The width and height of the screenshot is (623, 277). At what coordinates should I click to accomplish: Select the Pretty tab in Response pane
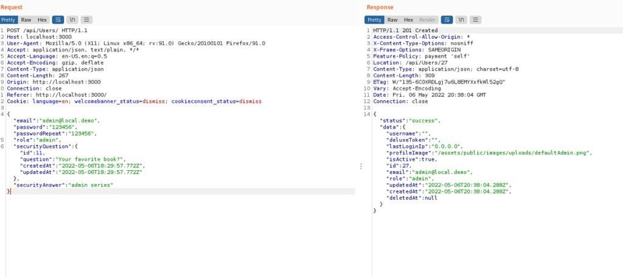point(375,20)
